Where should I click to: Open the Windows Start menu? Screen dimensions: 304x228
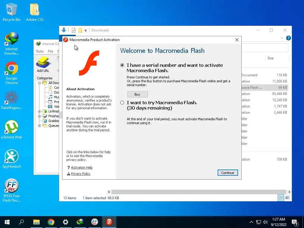(7, 222)
